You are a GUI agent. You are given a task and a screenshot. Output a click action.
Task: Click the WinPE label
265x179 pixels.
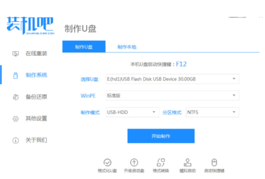click(88, 96)
